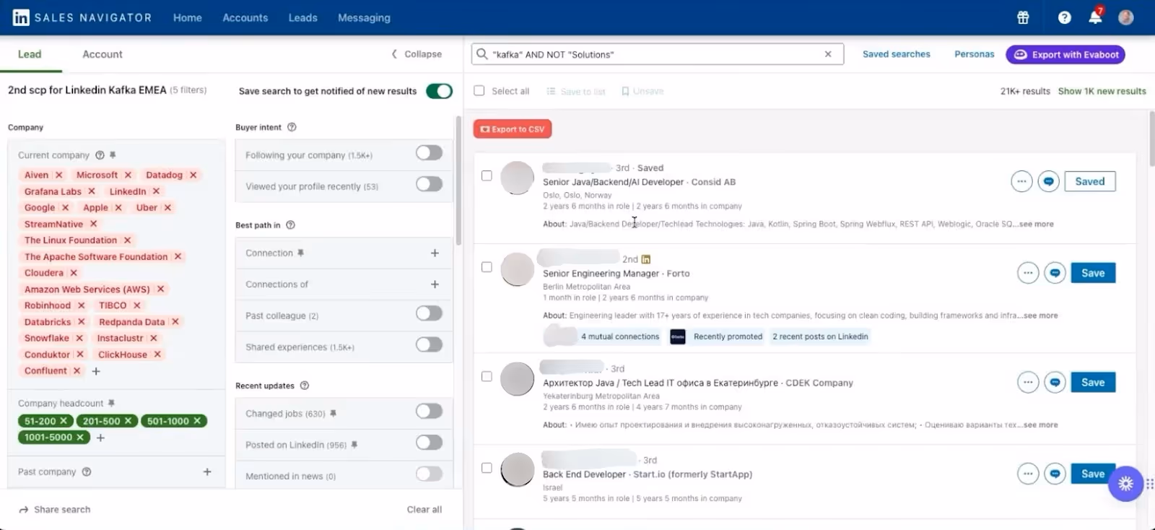Open the gift referral icon

(x=1023, y=17)
